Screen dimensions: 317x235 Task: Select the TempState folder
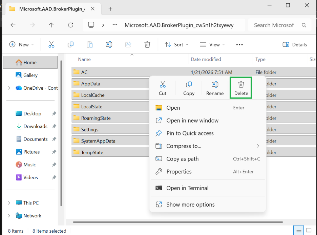[x=111, y=152]
